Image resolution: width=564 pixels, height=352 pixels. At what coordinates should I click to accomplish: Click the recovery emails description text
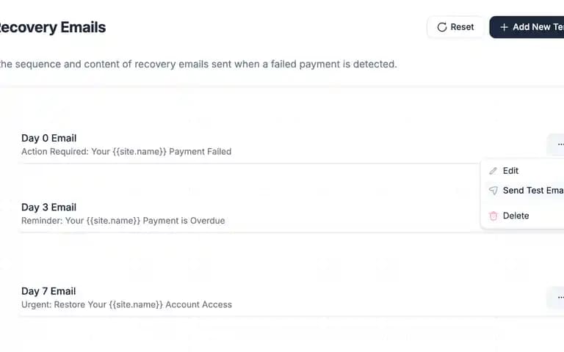click(x=198, y=65)
